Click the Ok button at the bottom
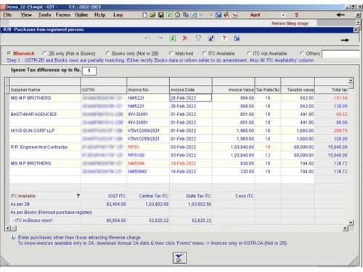Screen dimensions: 363x272 click(x=179, y=257)
